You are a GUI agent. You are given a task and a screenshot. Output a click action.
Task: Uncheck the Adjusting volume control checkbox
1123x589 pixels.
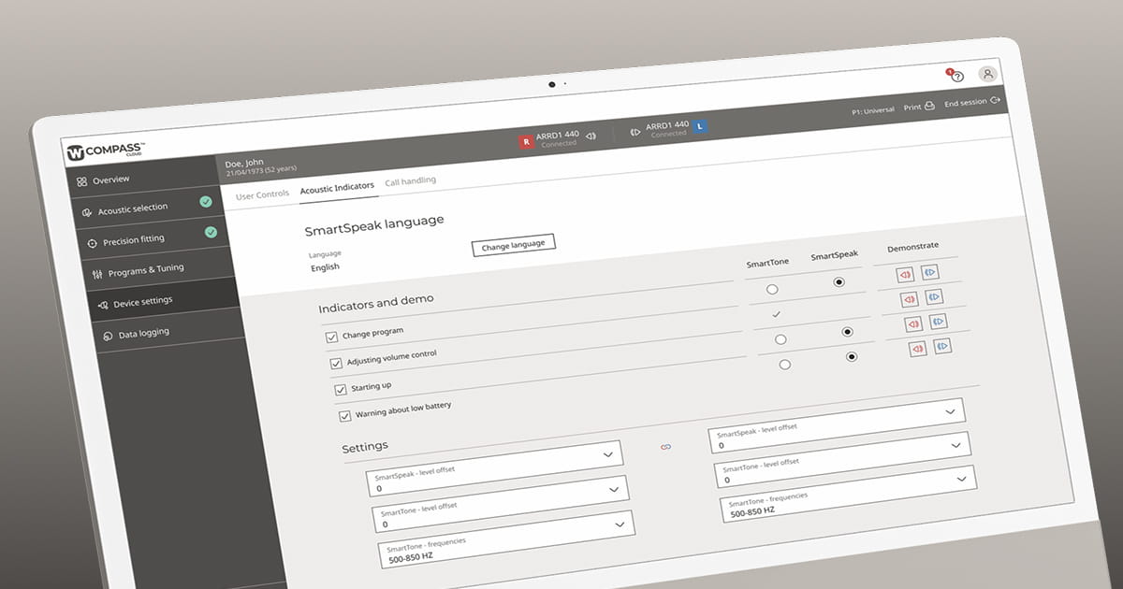tap(336, 363)
